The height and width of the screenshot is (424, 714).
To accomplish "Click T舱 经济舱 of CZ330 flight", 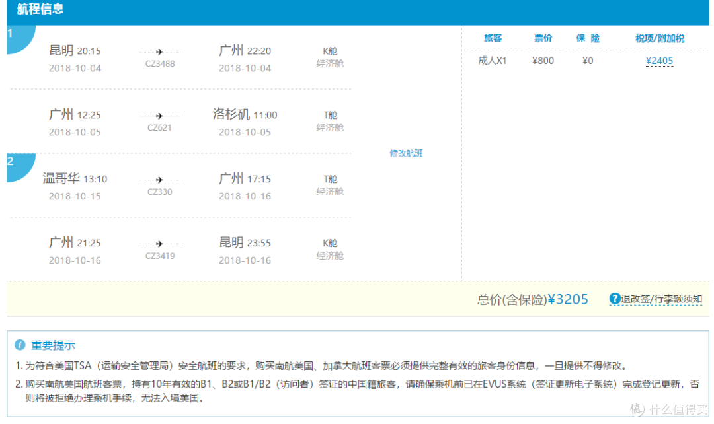I will 330,186.
